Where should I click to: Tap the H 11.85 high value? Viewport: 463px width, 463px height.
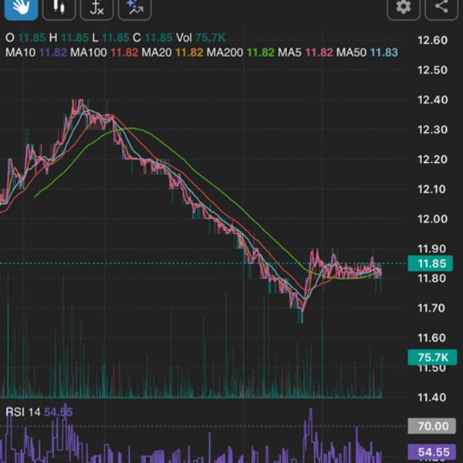(x=69, y=38)
